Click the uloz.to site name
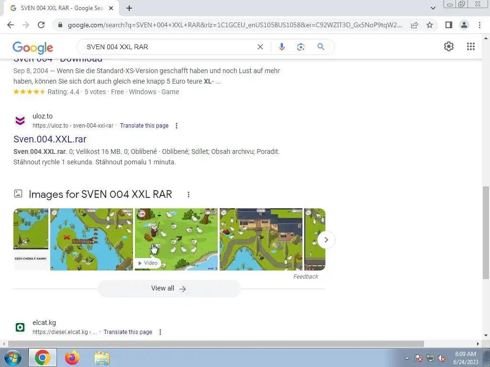This screenshot has height=367, width=490. tap(43, 116)
